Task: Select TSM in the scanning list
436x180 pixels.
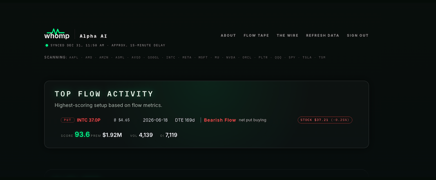Action: [322, 57]
